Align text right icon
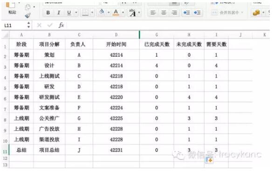274x171 pixels. tap(174, 13)
